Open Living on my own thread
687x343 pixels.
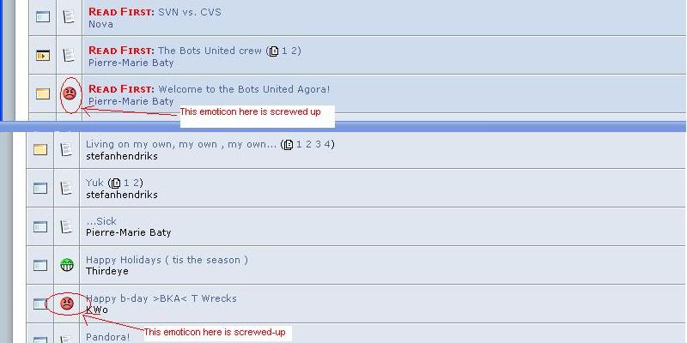pos(180,144)
